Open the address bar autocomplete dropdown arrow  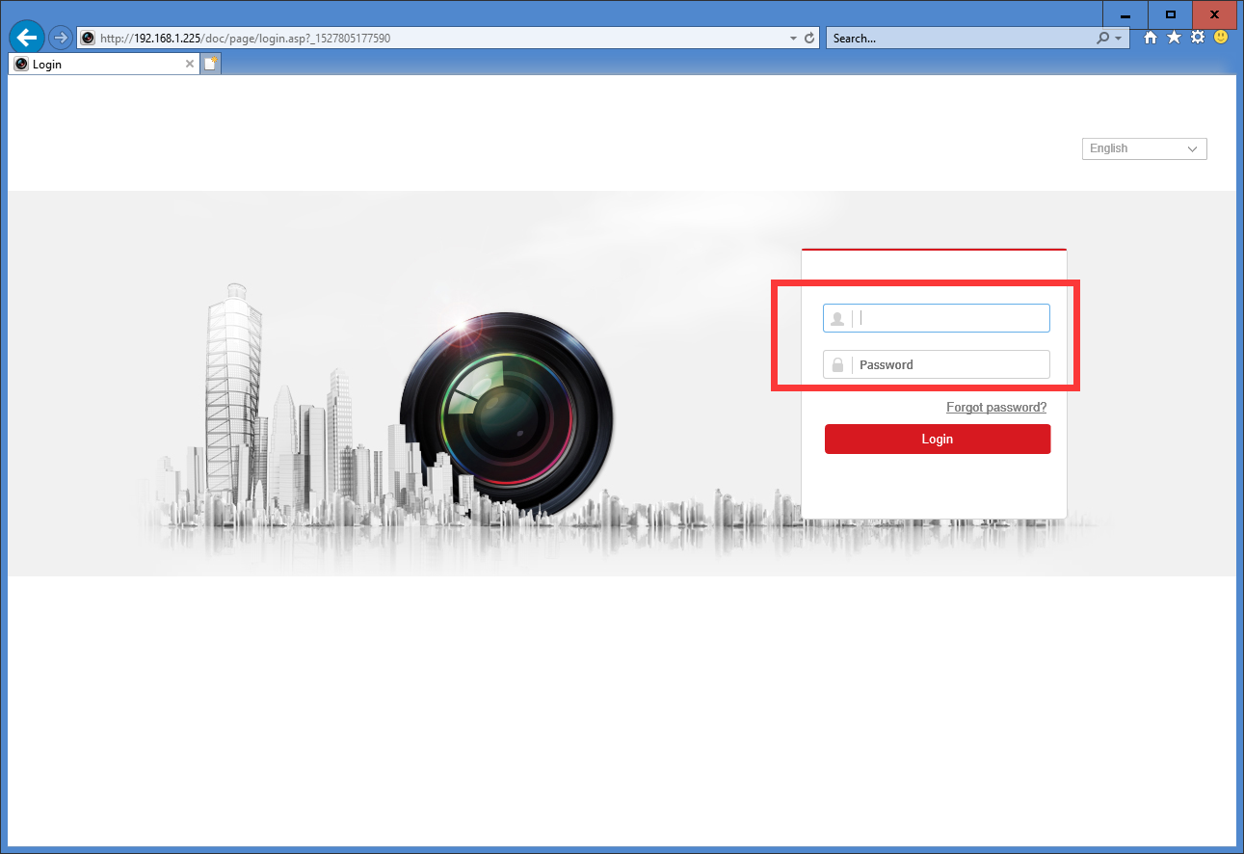[x=793, y=39]
